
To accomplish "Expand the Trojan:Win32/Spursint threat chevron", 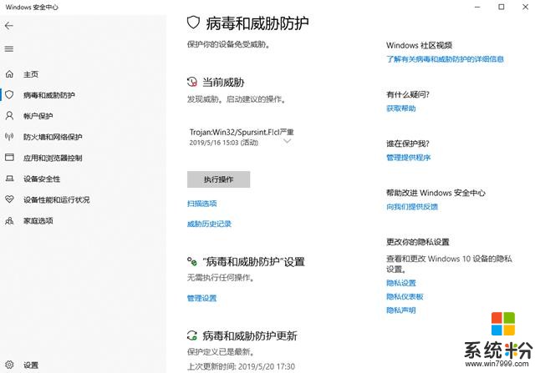I will point(288,141).
